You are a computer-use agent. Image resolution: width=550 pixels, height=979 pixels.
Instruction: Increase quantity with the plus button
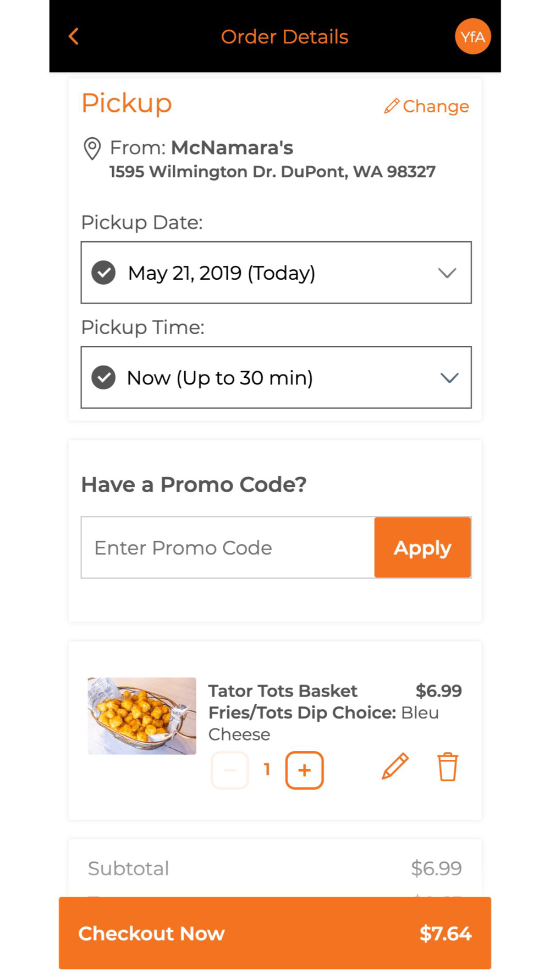tap(304, 770)
